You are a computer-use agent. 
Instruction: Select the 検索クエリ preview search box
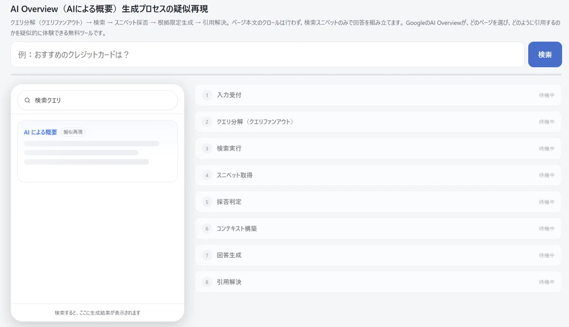coord(97,100)
